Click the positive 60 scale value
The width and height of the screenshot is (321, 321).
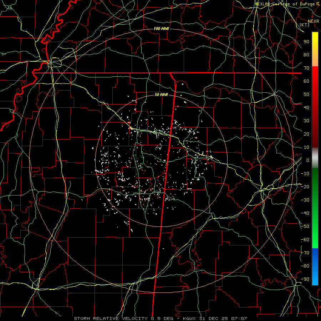pyautogui.click(x=306, y=81)
